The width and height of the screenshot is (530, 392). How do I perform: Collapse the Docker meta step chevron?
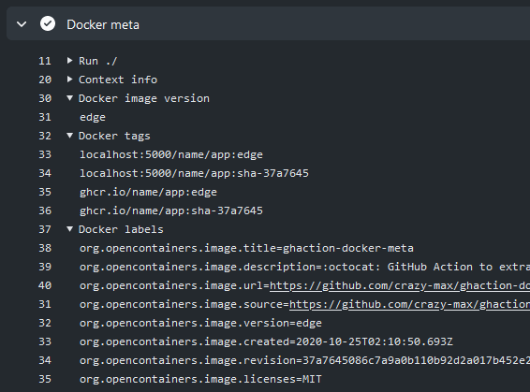click(22, 24)
